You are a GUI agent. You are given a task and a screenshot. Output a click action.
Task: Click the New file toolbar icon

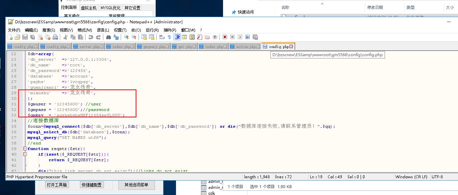coord(10,37)
